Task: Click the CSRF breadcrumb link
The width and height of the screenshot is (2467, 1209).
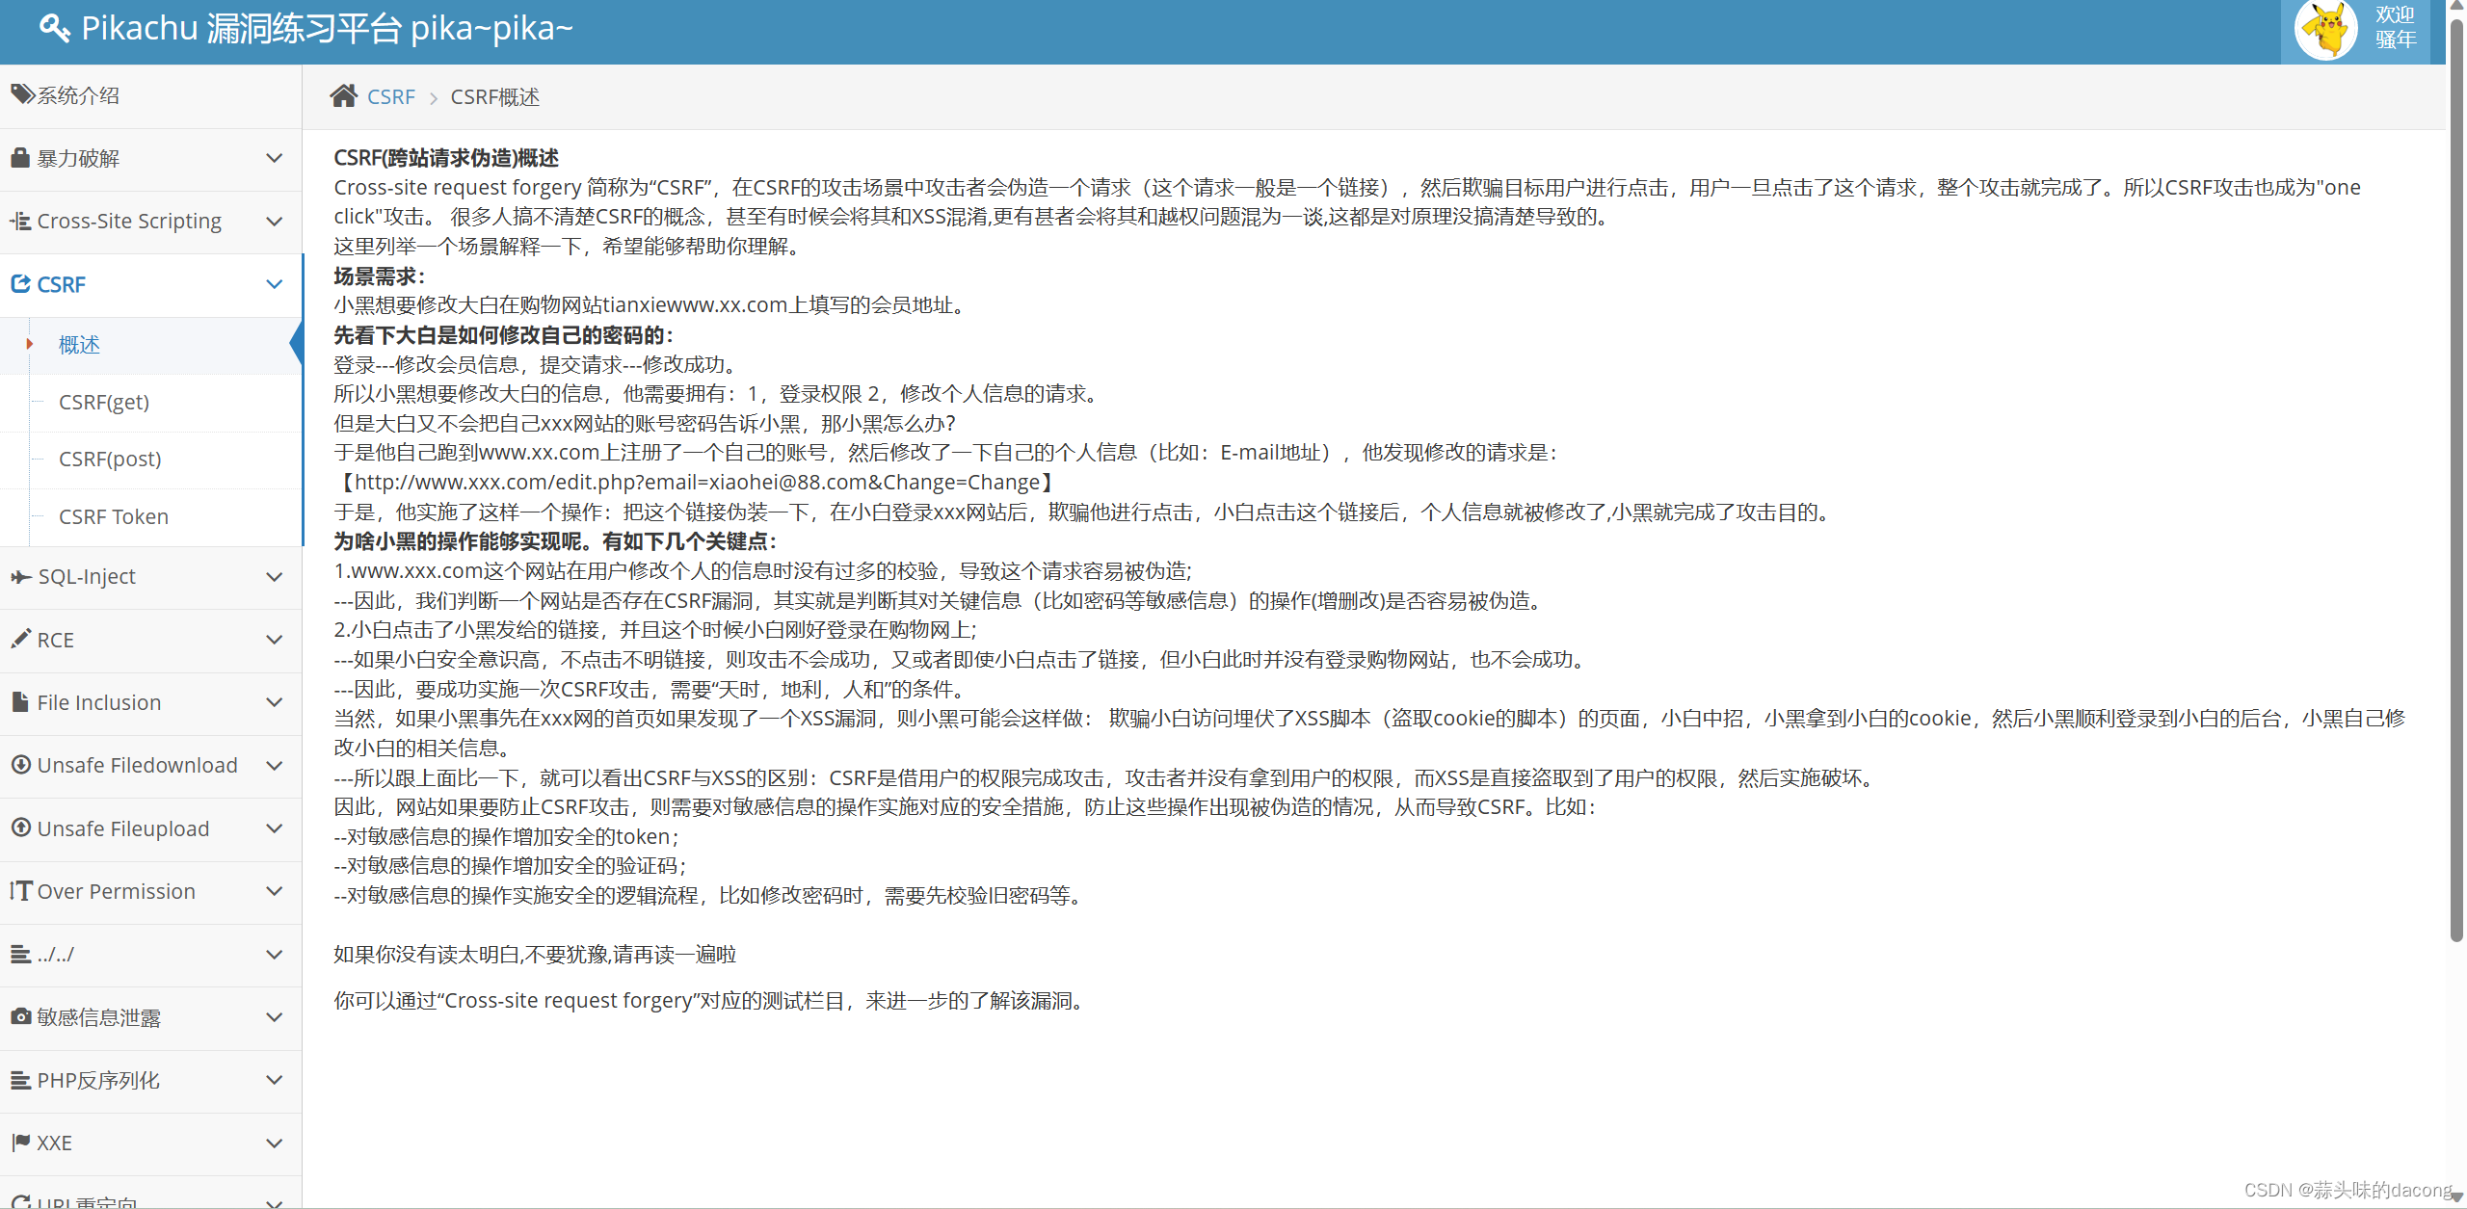Action: [390, 96]
